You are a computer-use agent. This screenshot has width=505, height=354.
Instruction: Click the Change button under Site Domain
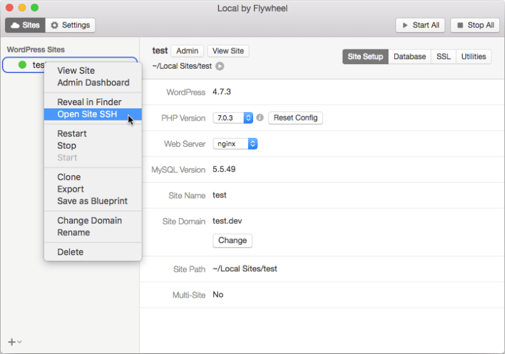233,240
